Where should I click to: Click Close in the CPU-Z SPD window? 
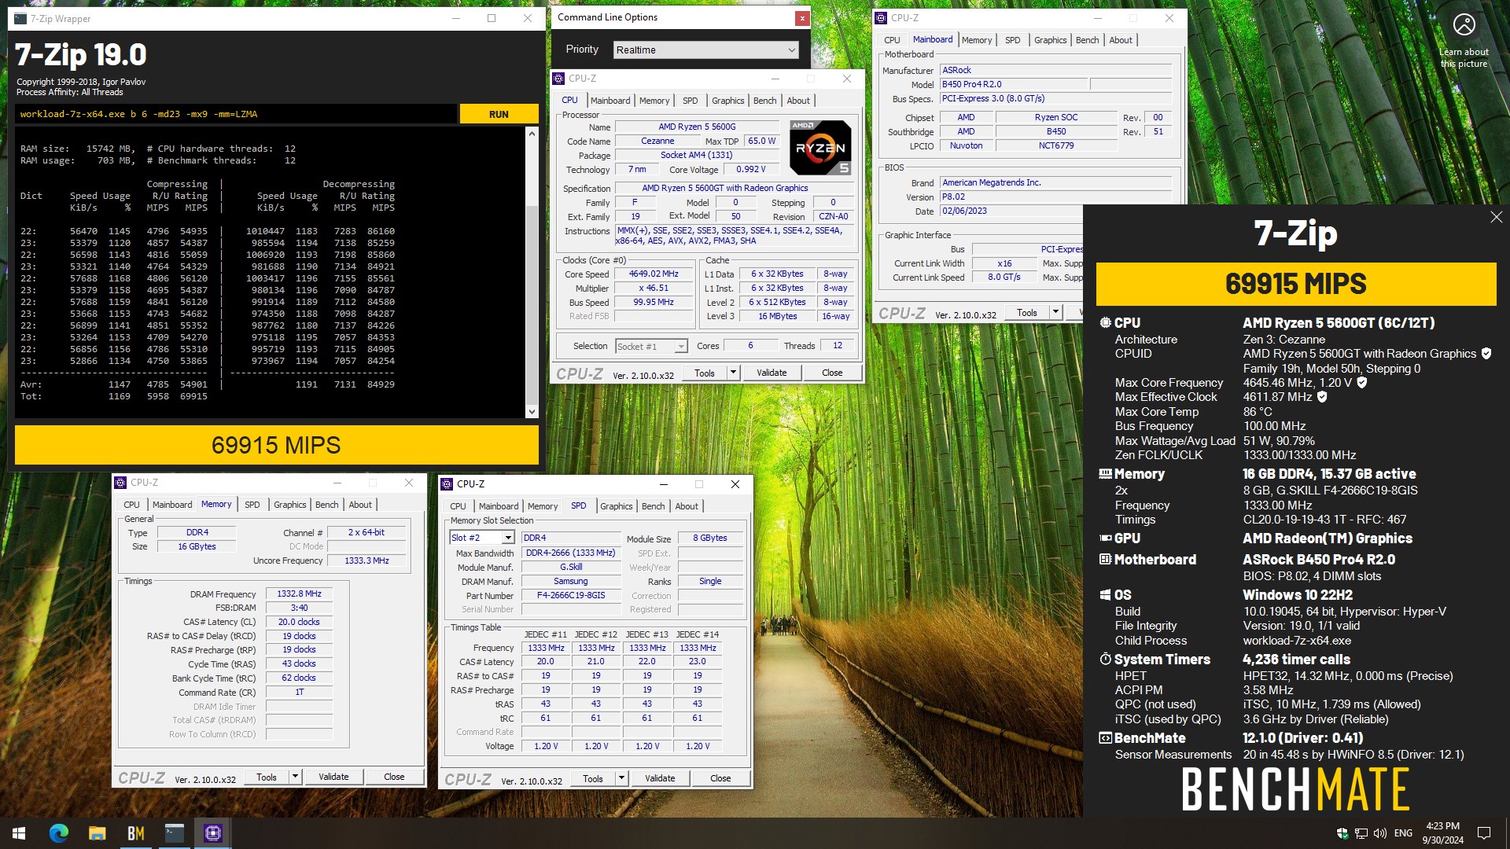[720, 778]
